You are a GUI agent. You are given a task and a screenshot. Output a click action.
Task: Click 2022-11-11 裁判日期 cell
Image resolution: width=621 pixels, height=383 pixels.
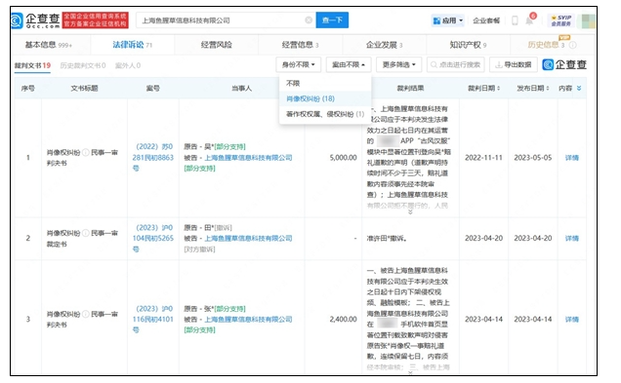point(483,158)
